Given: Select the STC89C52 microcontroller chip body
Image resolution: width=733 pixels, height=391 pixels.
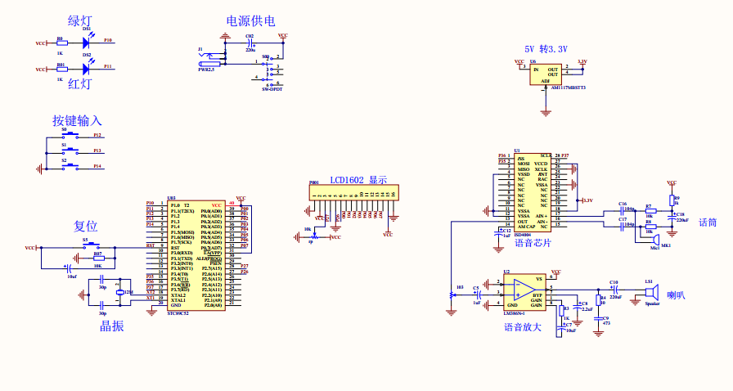Looking at the screenshot, I should (x=197, y=255).
